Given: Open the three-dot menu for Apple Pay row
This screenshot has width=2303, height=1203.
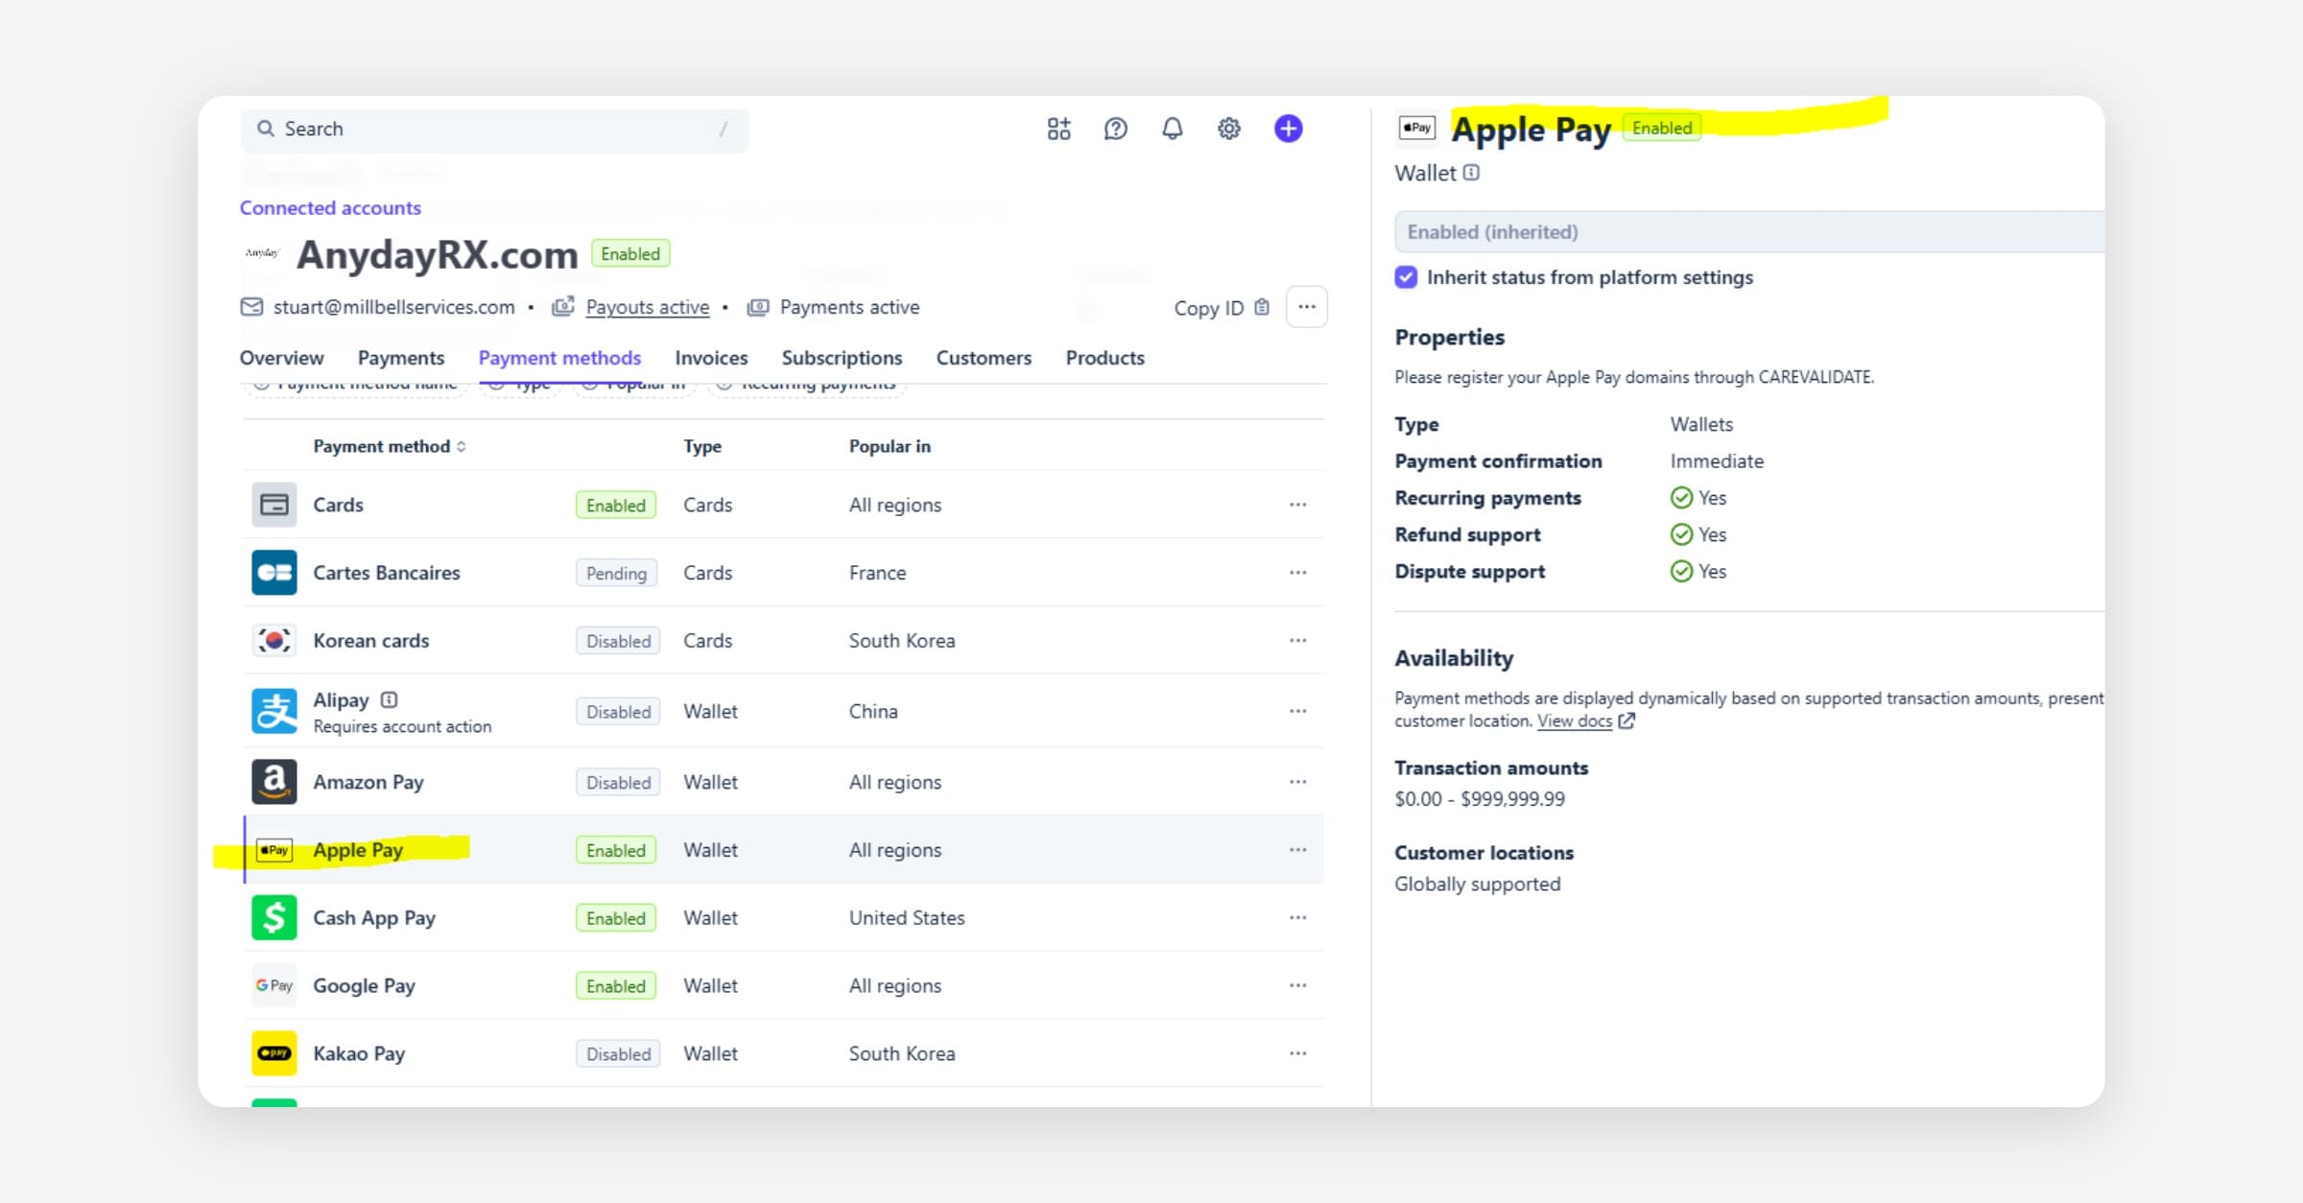Looking at the screenshot, I should tap(1297, 850).
